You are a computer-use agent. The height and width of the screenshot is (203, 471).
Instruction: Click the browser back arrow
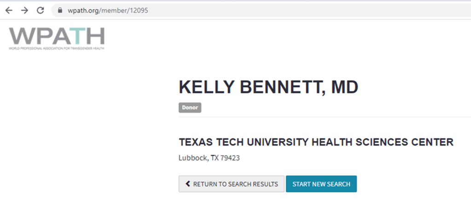[9, 10]
